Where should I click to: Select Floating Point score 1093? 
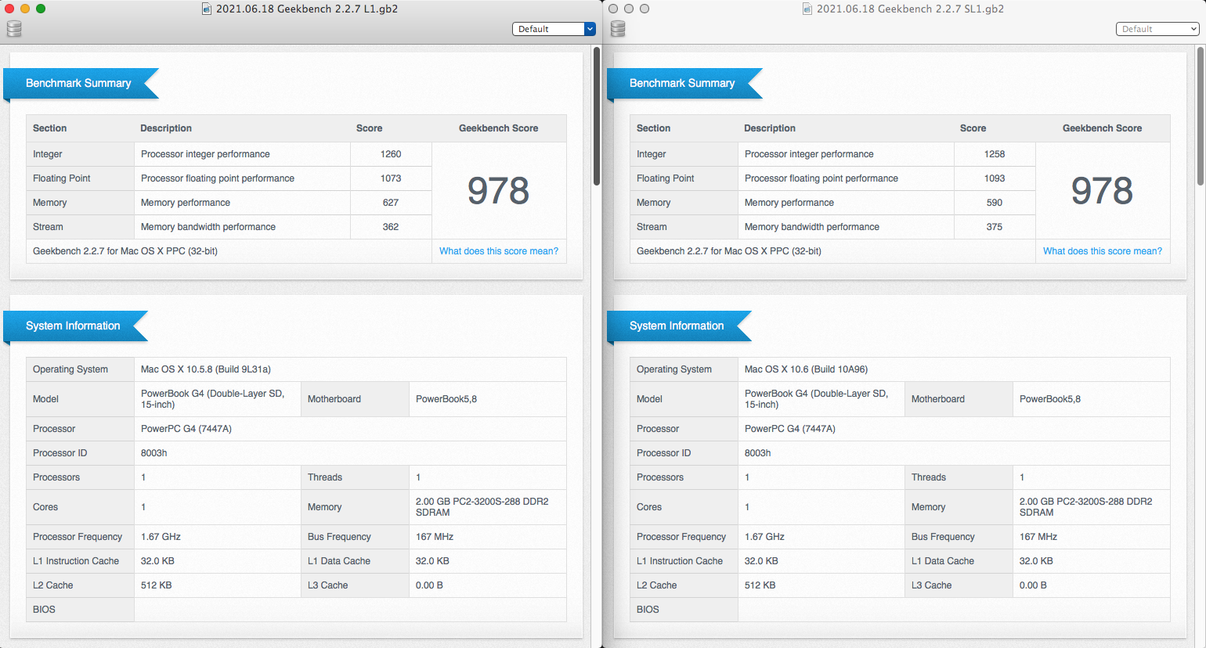(x=995, y=178)
